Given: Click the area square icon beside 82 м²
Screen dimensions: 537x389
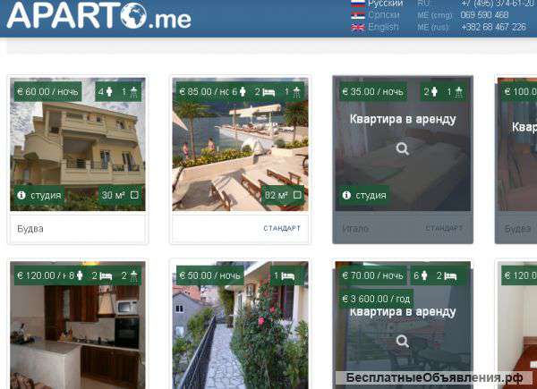Looking at the screenshot, I should pyautogui.click(x=297, y=195).
